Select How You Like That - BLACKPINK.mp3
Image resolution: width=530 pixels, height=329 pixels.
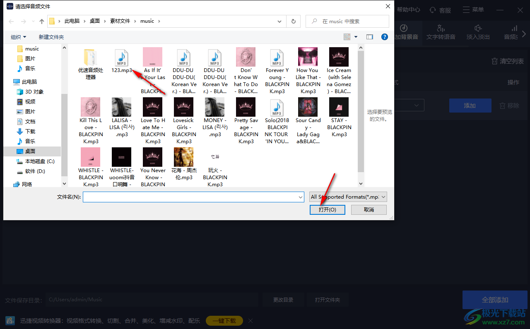[x=308, y=71]
